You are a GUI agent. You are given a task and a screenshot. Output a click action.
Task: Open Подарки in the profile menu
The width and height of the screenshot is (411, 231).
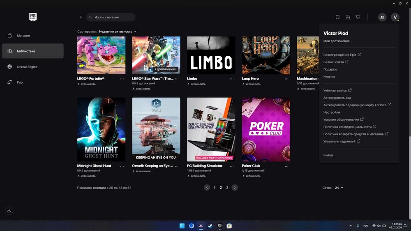click(x=330, y=69)
